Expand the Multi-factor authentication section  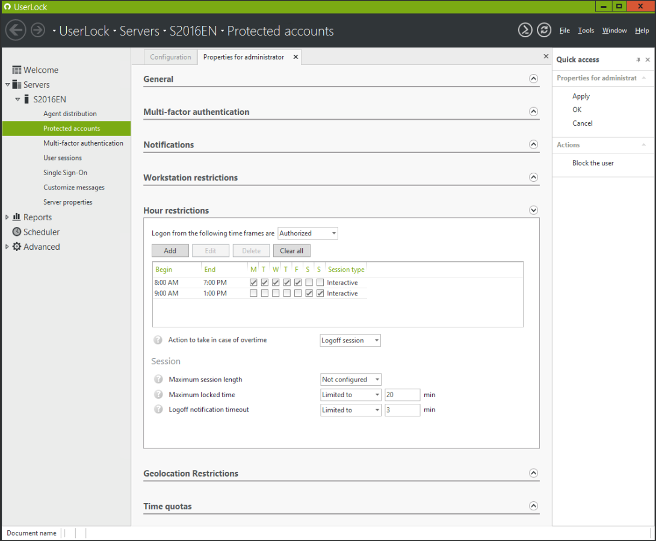[x=533, y=111]
